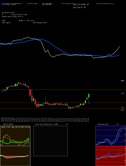Click the 'Stochastics & R' panel title
The image size is (126, 166).
tap(103, 124)
